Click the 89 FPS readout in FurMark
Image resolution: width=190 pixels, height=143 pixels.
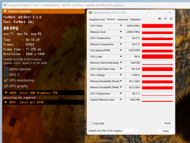coord(11,28)
